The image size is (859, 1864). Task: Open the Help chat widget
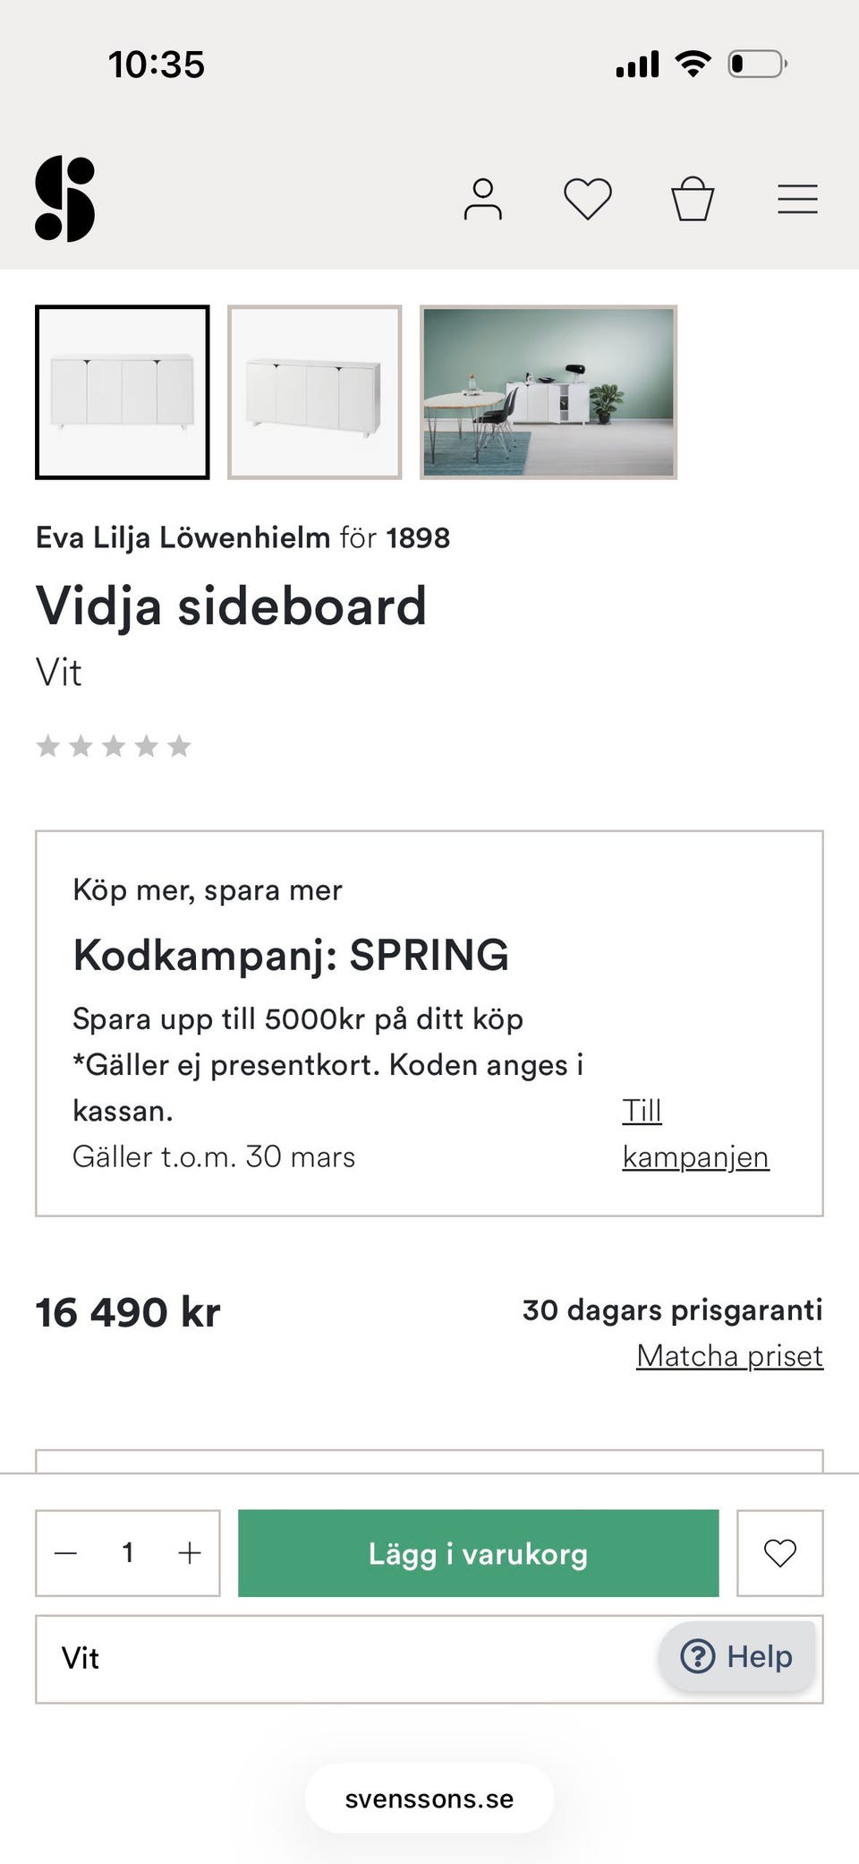point(737,1657)
